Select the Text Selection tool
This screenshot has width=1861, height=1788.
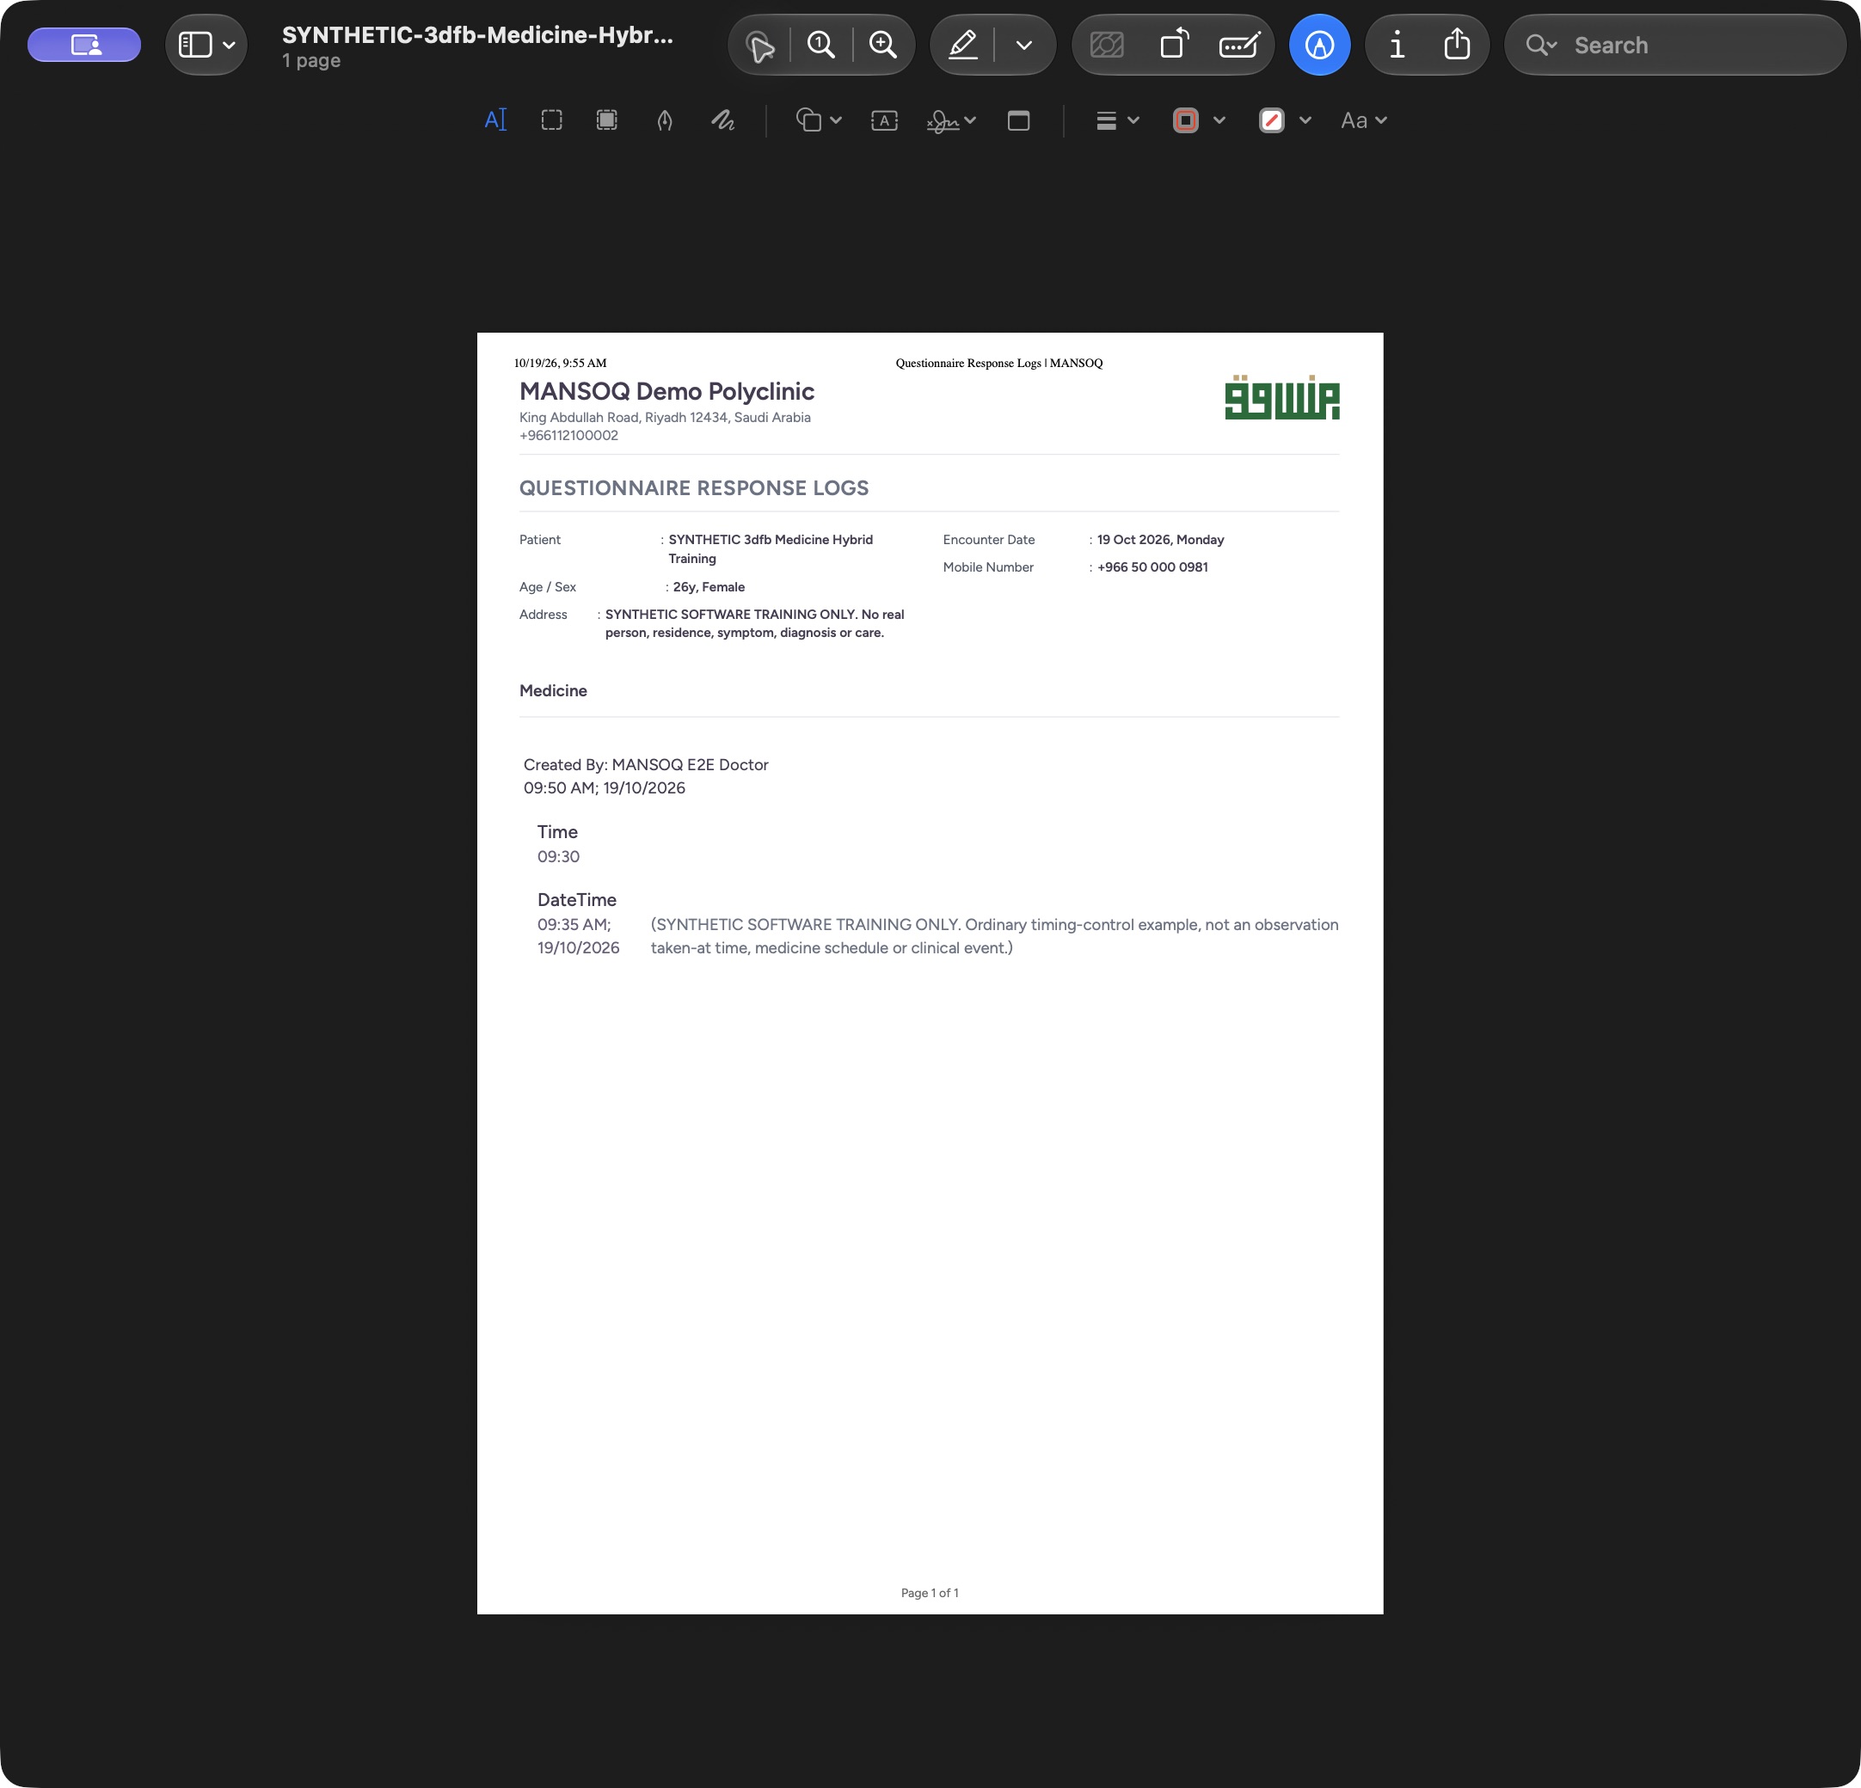point(495,120)
